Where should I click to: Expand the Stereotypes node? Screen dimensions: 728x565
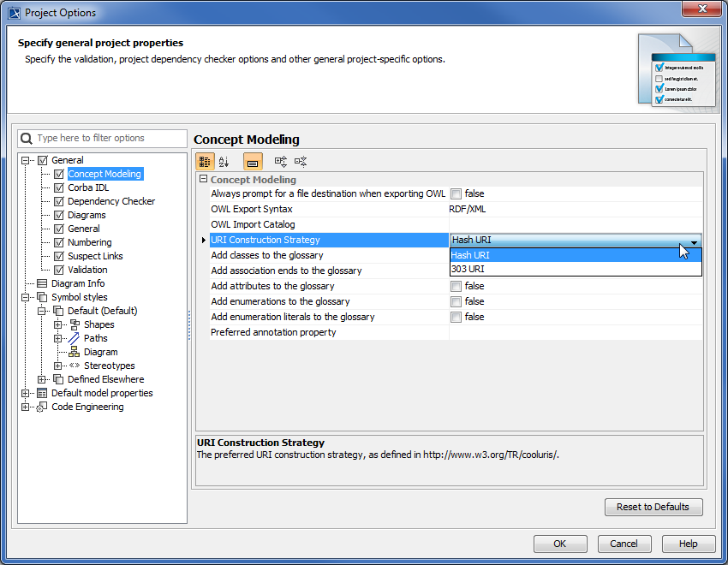tap(57, 366)
